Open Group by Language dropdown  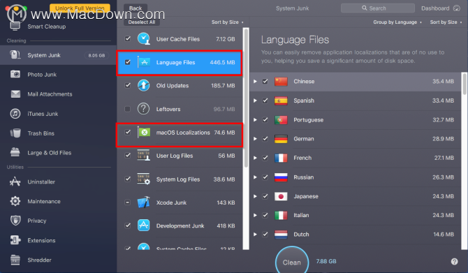pos(397,22)
